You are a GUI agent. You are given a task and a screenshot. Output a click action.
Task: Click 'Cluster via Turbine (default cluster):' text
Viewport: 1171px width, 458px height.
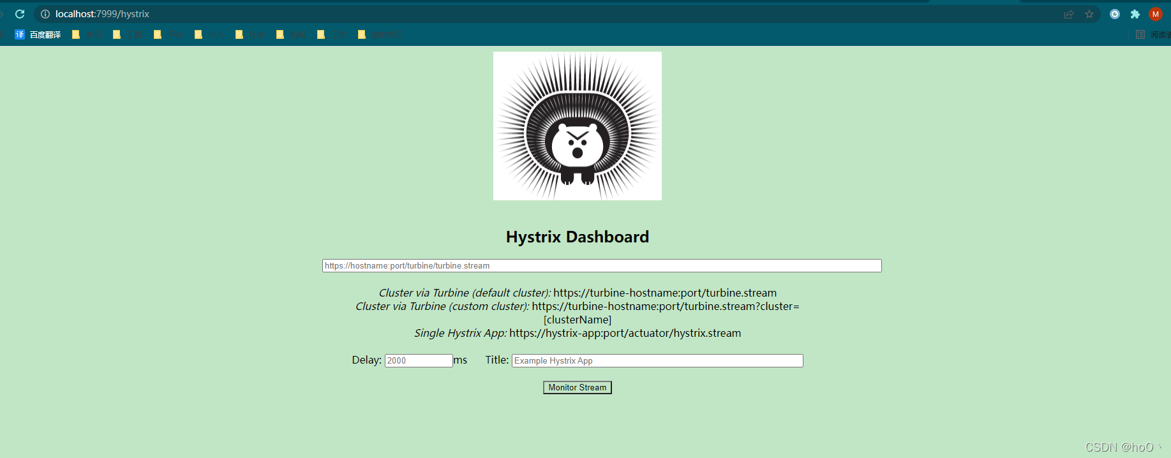click(465, 293)
